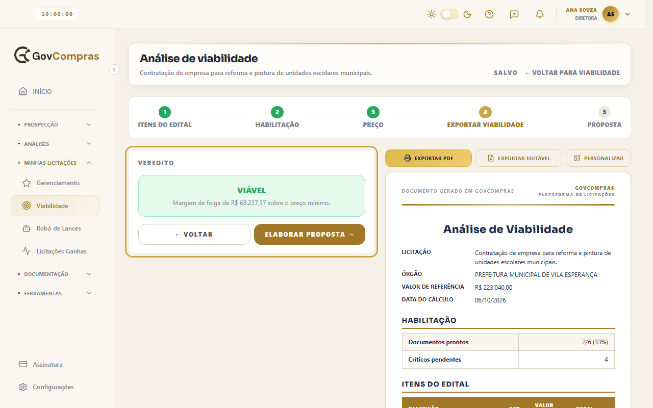Screen dimensions: 653x408
Task: Collapse the sidebar with arrow button
Action: (x=114, y=69)
